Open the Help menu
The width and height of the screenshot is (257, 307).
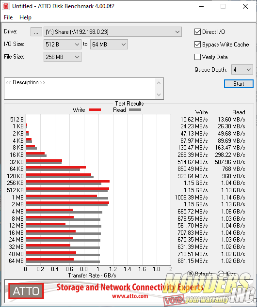[25, 17]
